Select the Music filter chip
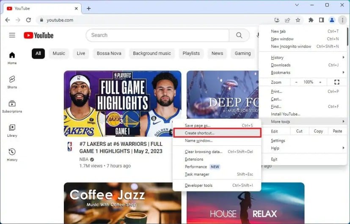This screenshot has width=350, height=224. point(59,54)
